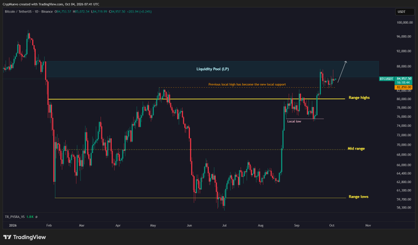Click the 74,000.00 price axis label

pyautogui.click(x=404, y=126)
